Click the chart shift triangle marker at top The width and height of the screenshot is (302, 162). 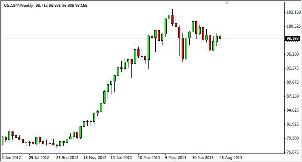(227, 3)
